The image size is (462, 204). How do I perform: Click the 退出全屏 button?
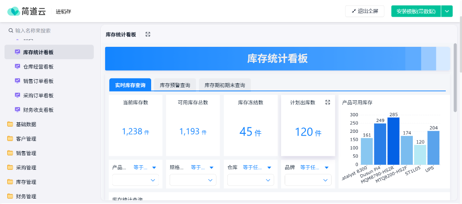pyautogui.click(x=365, y=11)
